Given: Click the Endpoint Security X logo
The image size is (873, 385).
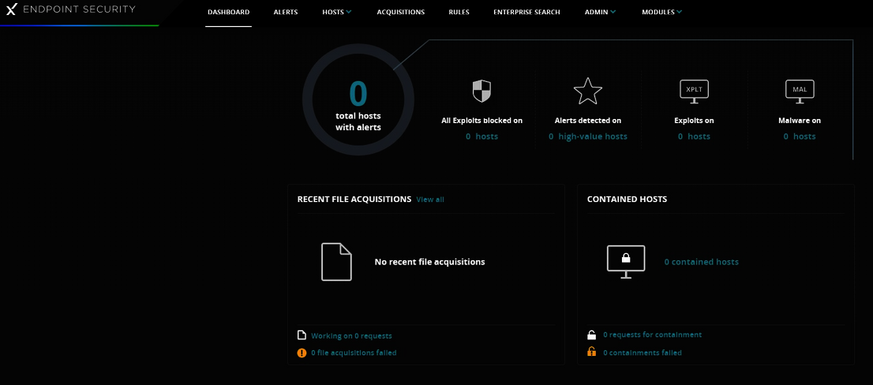Looking at the screenshot, I should pos(10,9).
